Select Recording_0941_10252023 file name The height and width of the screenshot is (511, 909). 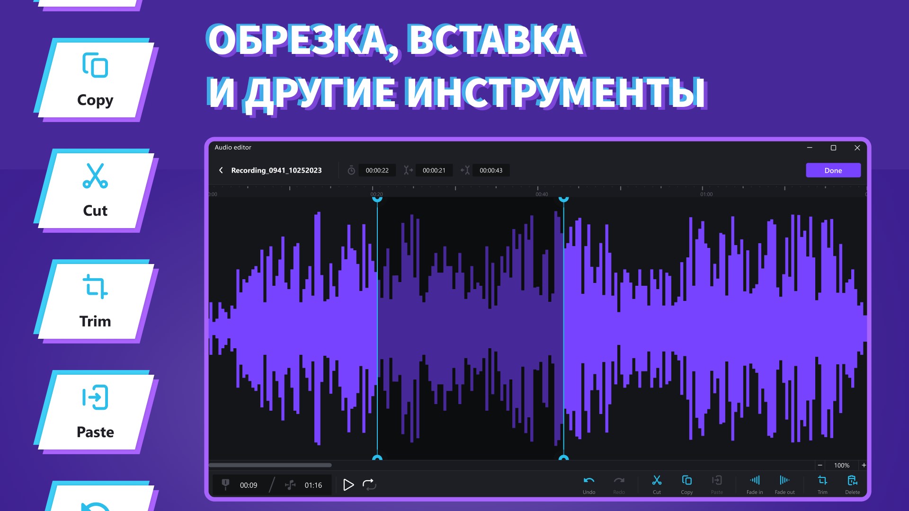tap(278, 170)
